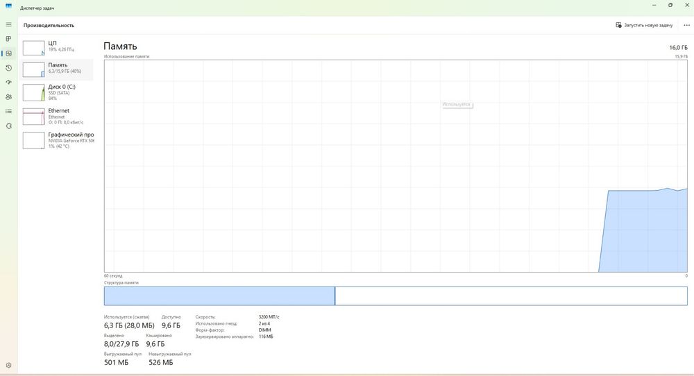Click the GPU mini graph thumbnail
694x376 pixels.
click(33, 141)
